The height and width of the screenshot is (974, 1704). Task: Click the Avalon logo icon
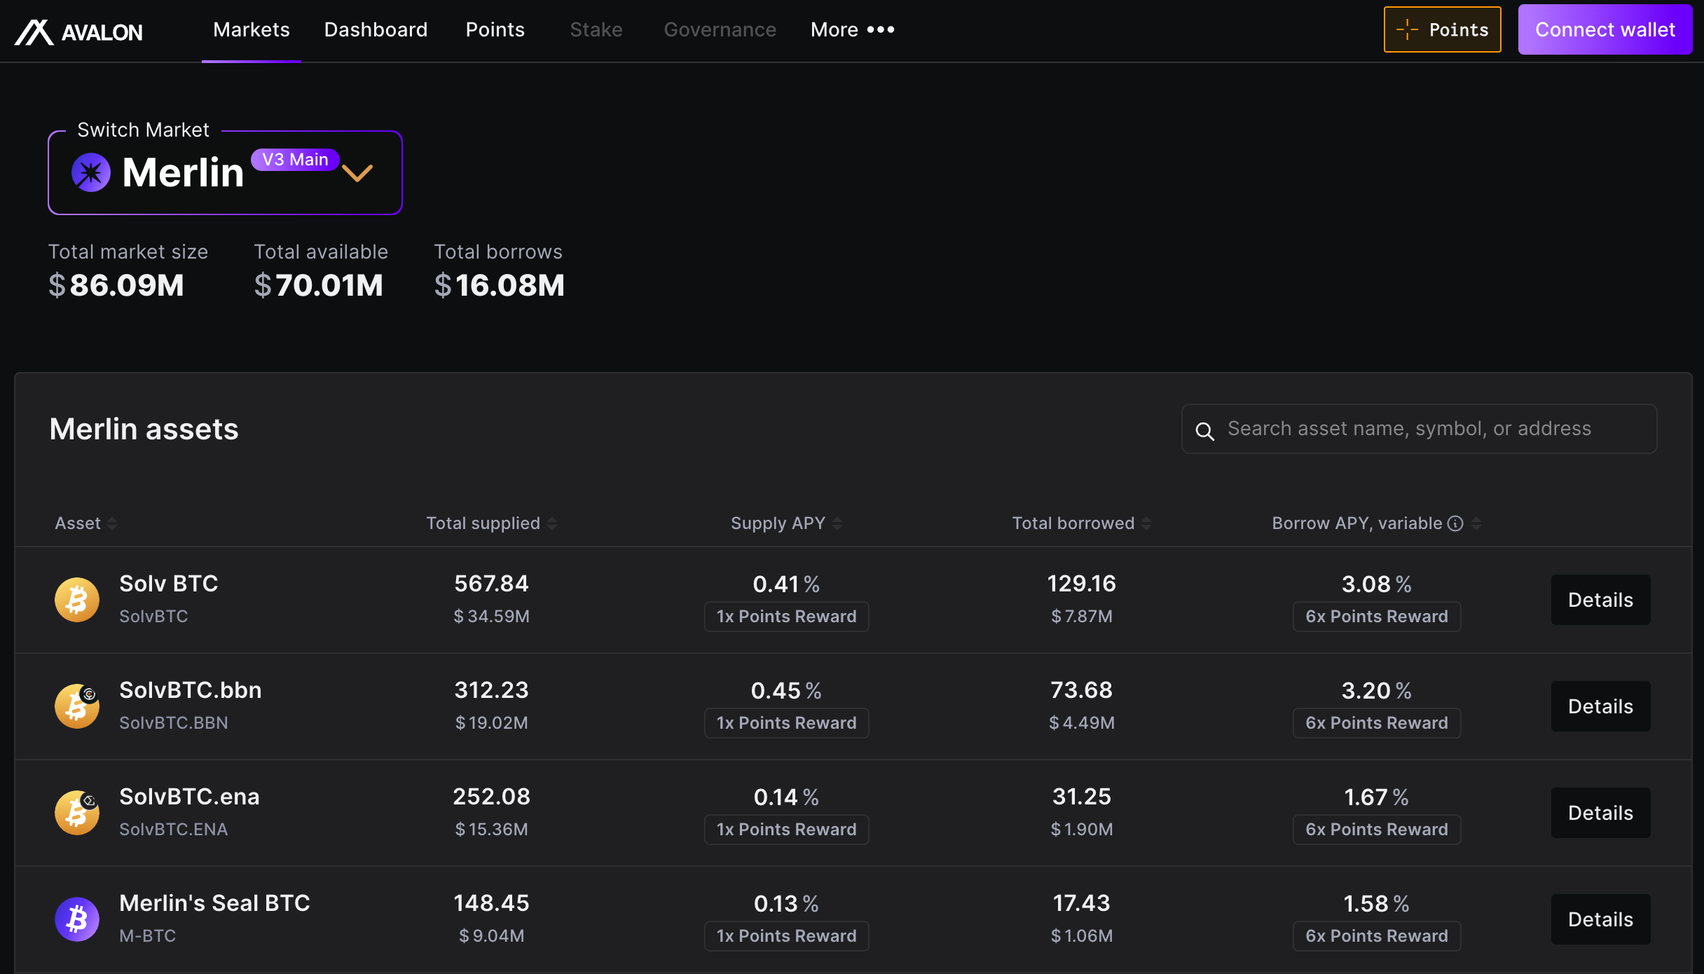[34, 32]
